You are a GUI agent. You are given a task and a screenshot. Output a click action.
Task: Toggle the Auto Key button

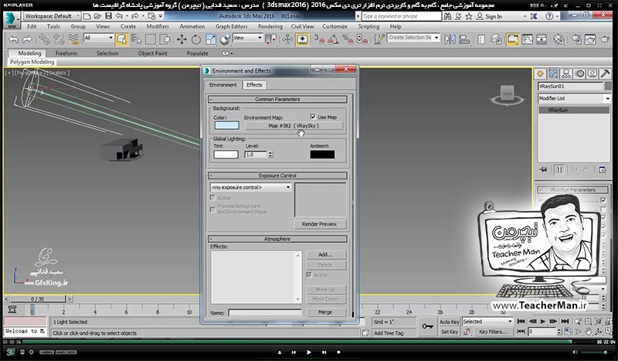tap(450, 322)
